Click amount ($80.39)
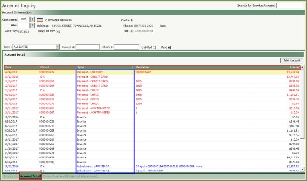This screenshot has width=307, height=181. pos(294,126)
